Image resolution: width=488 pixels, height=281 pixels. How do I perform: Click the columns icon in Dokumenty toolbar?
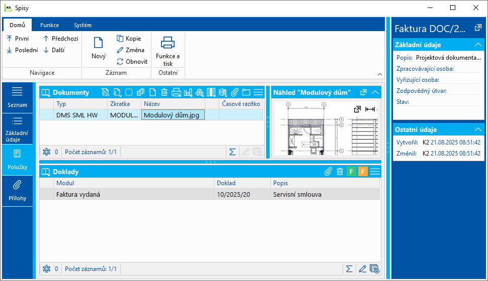pyautogui.click(x=211, y=92)
